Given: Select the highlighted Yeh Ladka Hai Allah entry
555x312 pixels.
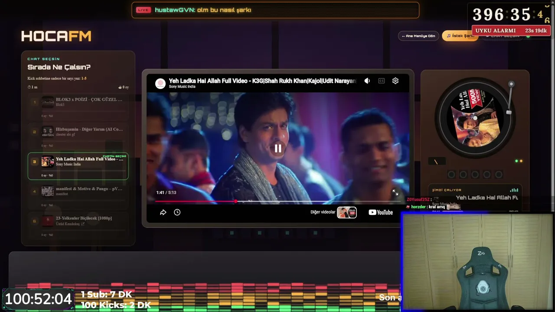Looking at the screenshot, I should pyautogui.click(x=78, y=166).
